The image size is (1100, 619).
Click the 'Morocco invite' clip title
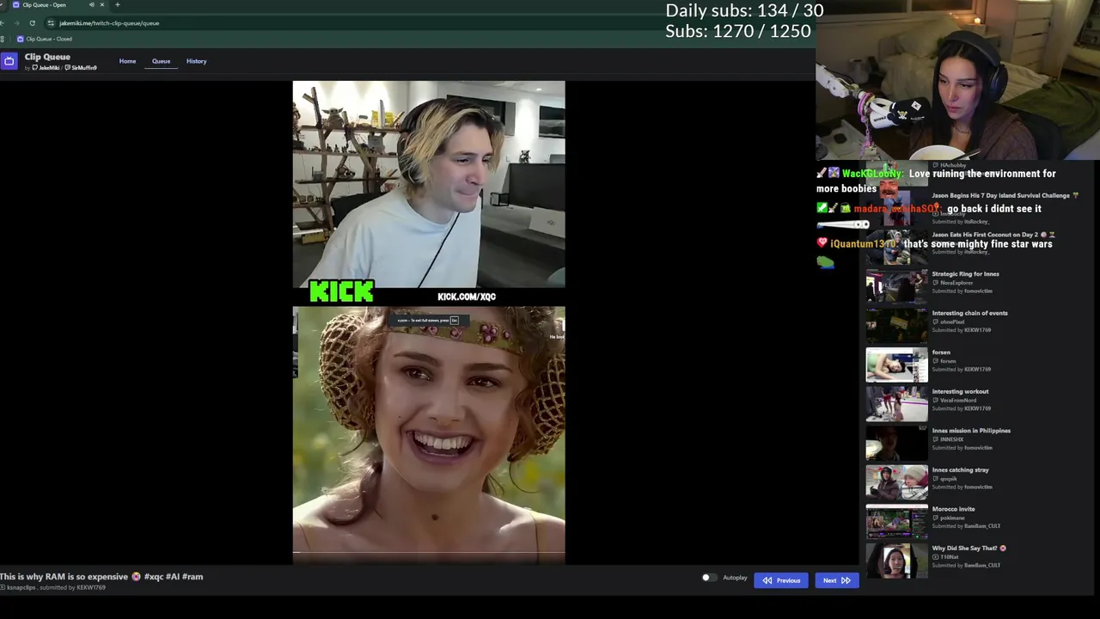tap(953, 509)
